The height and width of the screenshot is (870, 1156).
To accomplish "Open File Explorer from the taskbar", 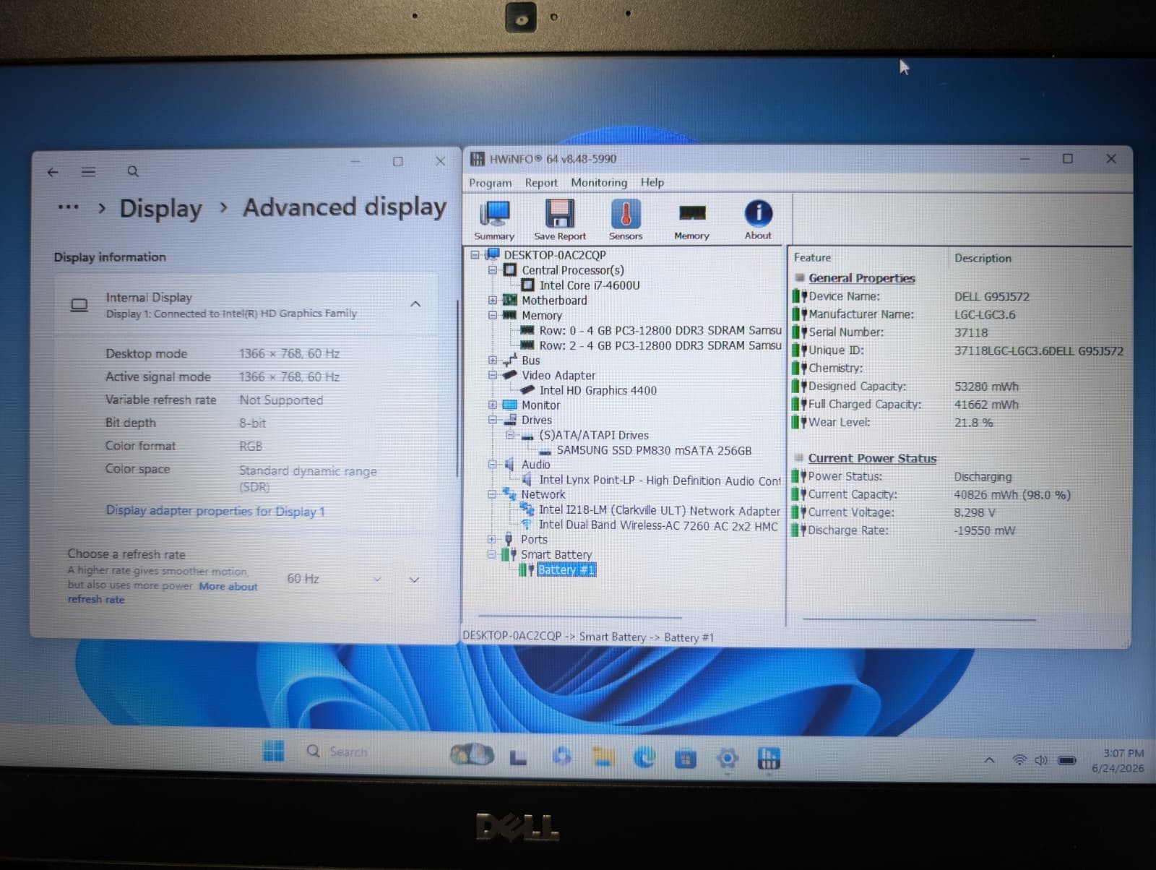I will pyautogui.click(x=603, y=757).
